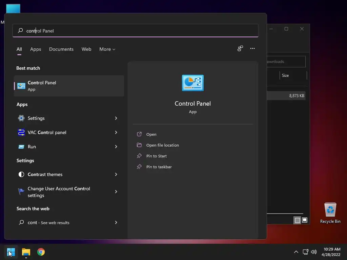Click the Contrast themes half-circle icon
This screenshot has width=347, height=260.
coord(21,174)
